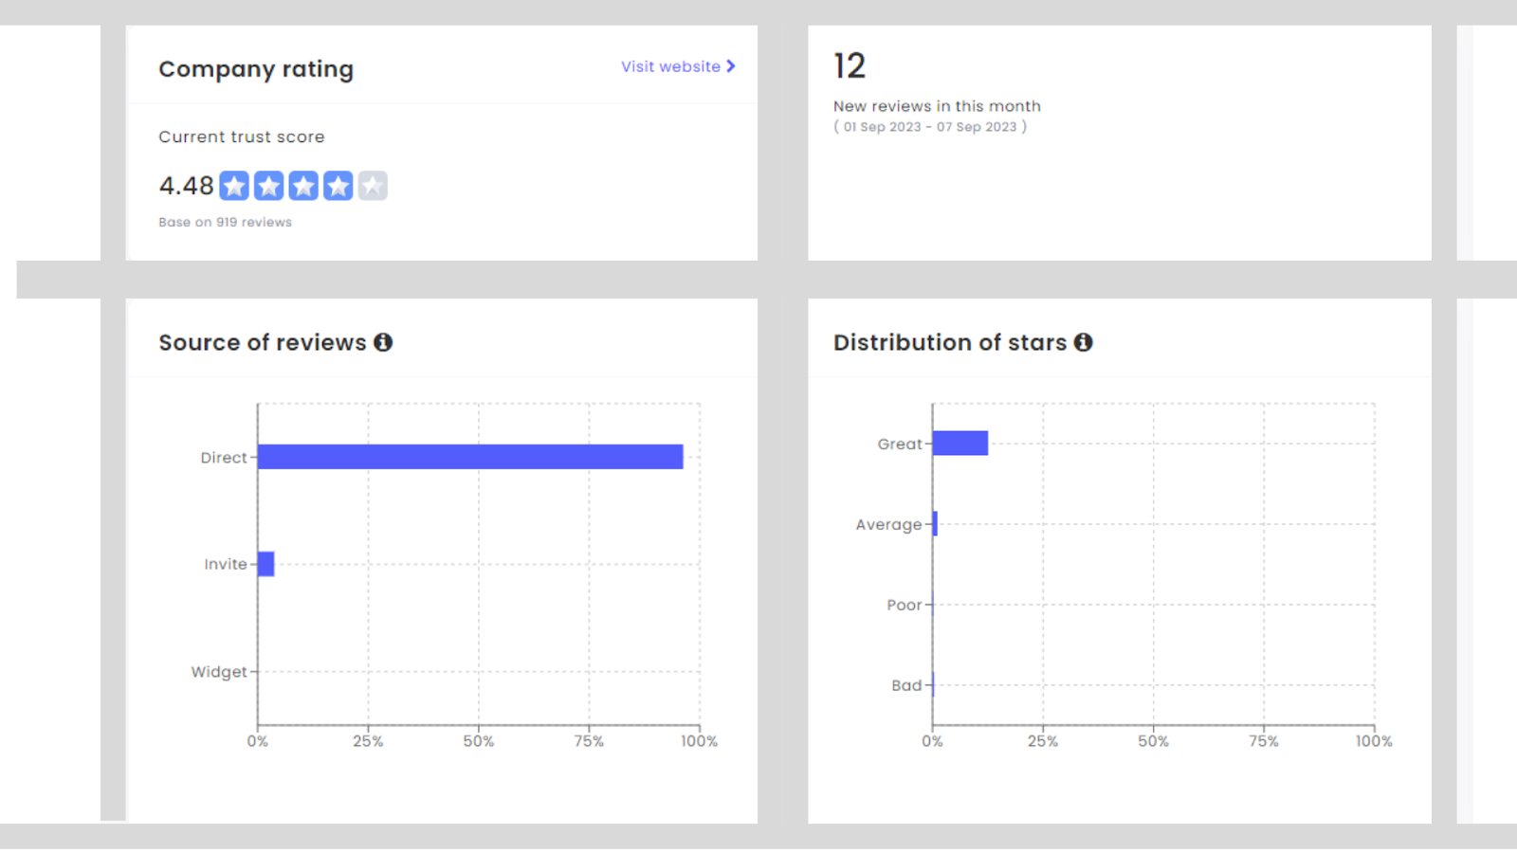The width and height of the screenshot is (1517, 853).
Task: Click the second blue rating star
Action: tap(268, 186)
